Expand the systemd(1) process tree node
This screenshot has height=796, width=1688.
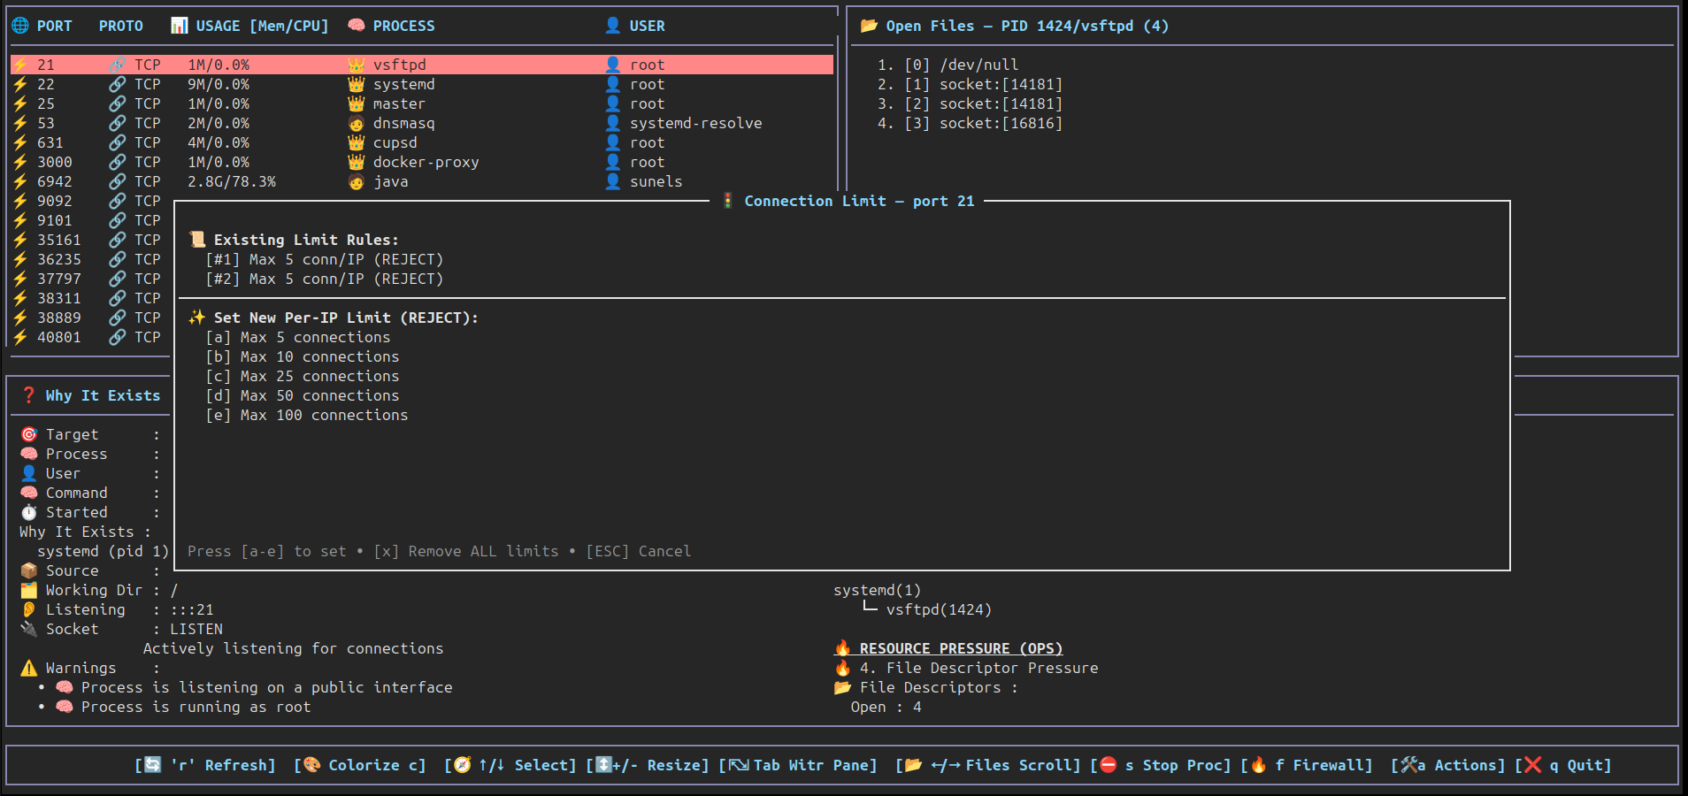click(x=877, y=590)
